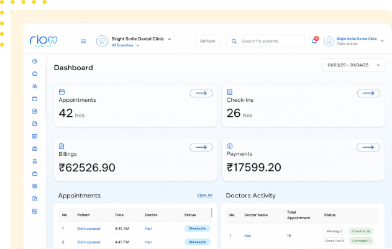Open the 01/03/25 - 30/04/25 date range dropdown

pyautogui.click(x=353, y=65)
